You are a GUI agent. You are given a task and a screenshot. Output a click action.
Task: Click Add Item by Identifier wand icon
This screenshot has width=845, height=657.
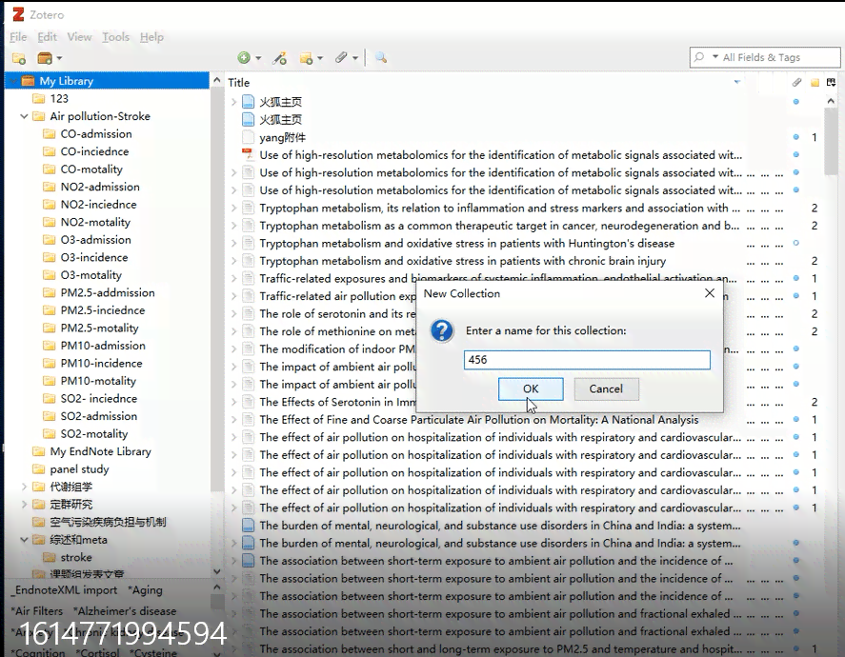(280, 58)
